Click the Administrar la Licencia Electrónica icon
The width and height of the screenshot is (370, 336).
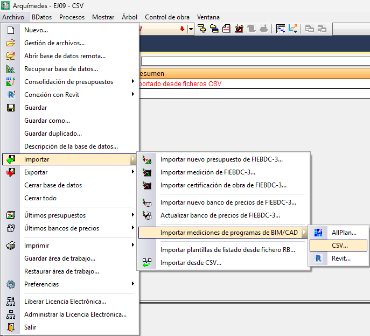(11, 314)
